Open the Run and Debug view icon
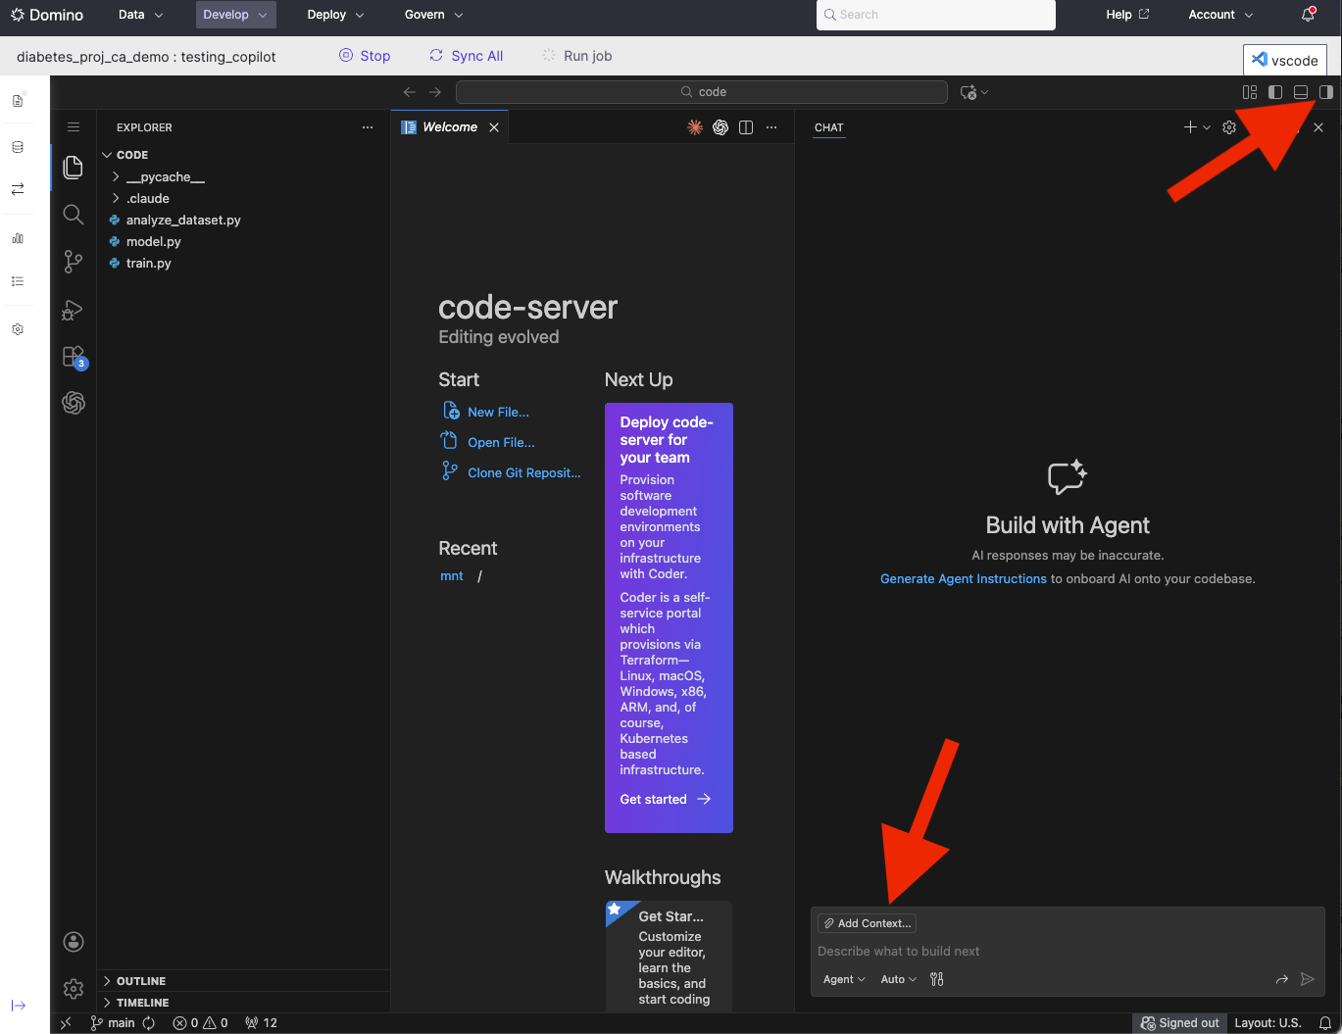Image resolution: width=1342 pixels, height=1034 pixels. click(73, 309)
